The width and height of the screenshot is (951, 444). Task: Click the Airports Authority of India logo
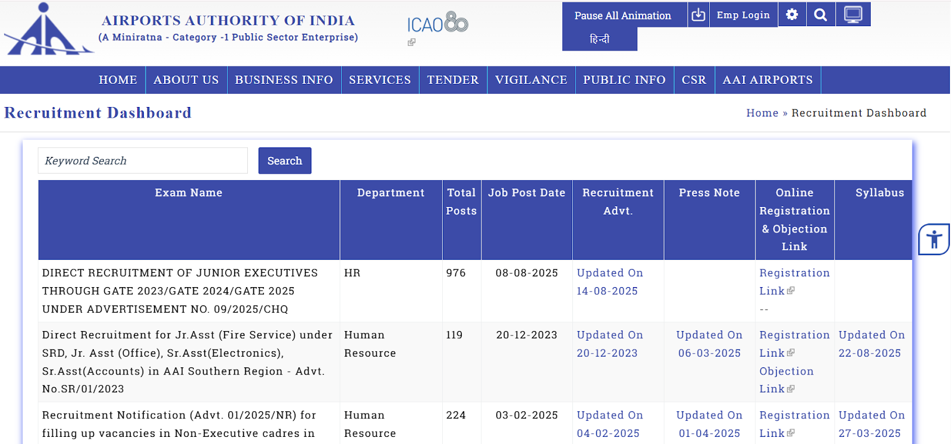point(48,29)
